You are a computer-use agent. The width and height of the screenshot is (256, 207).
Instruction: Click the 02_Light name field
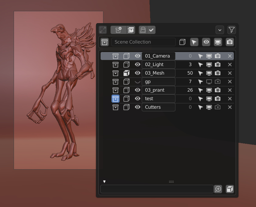(x=158, y=65)
